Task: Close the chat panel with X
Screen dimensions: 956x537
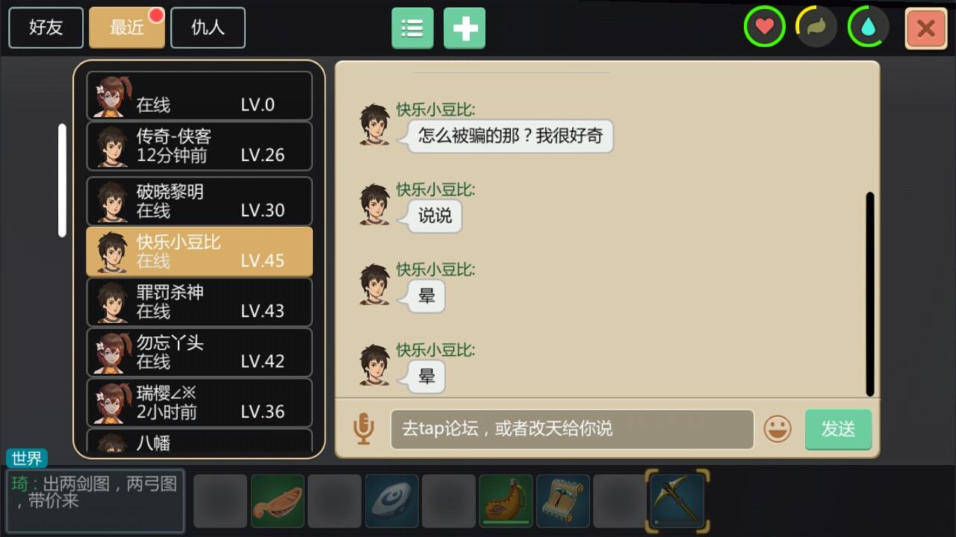Action: [926, 28]
